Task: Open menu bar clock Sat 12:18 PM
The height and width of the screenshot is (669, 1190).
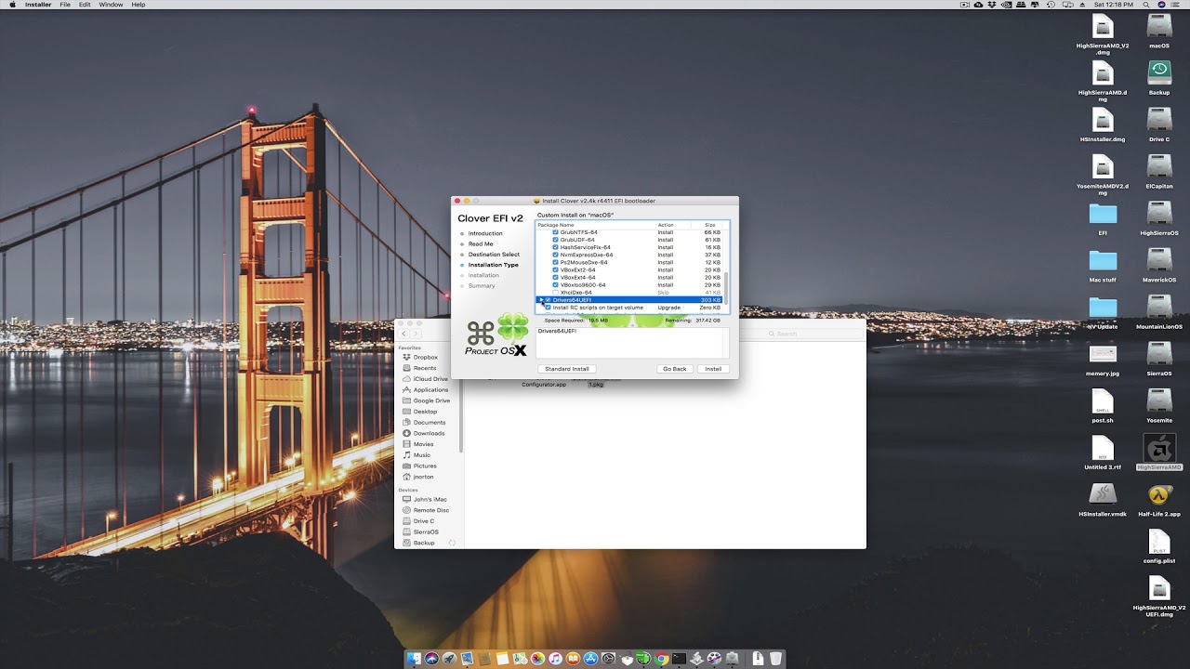Action: pyautogui.click(x=1114, y=5)
